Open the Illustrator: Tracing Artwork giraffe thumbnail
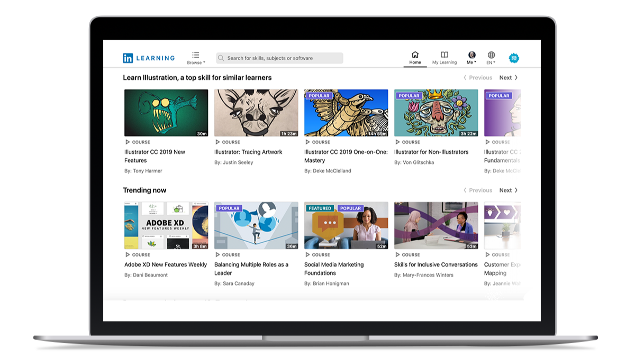635x357 pixels. pos(256,113)
